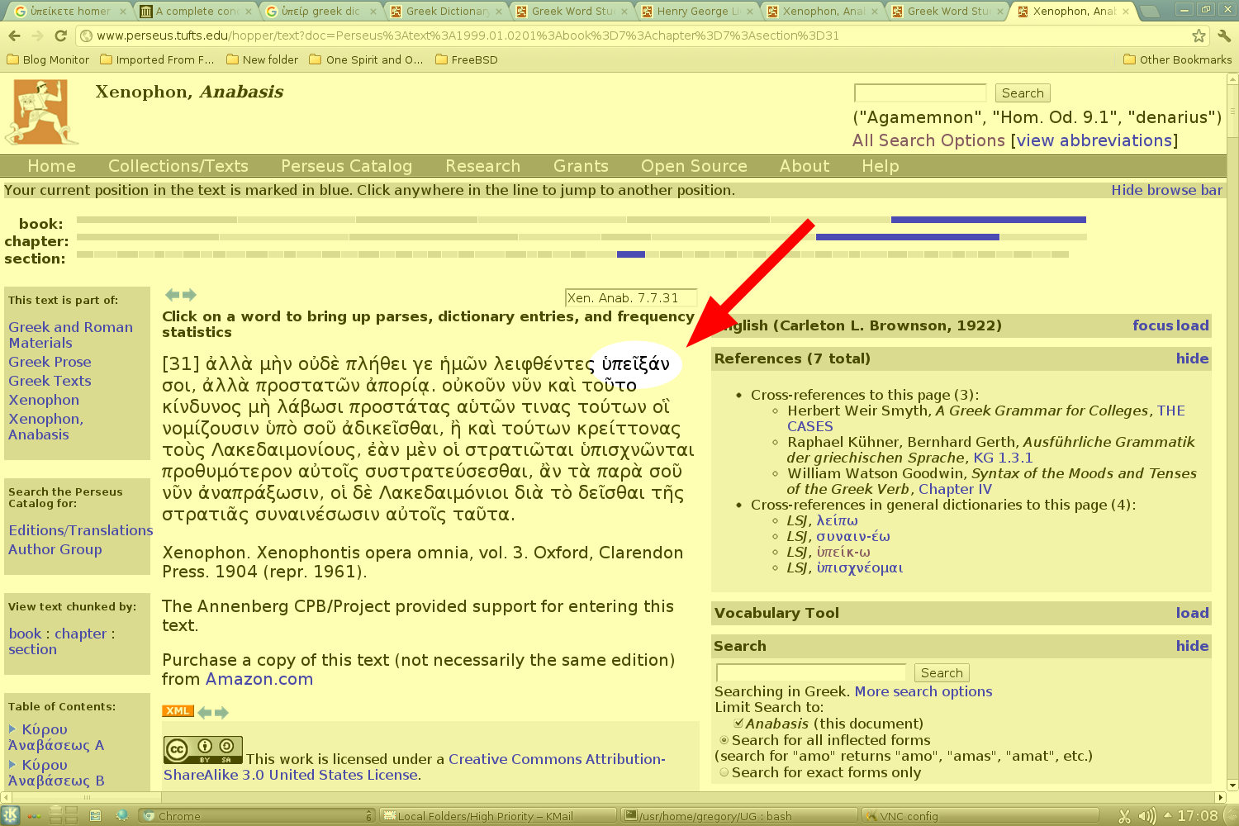Close the 'Henry George Li' tab

[x=752, y=12]
